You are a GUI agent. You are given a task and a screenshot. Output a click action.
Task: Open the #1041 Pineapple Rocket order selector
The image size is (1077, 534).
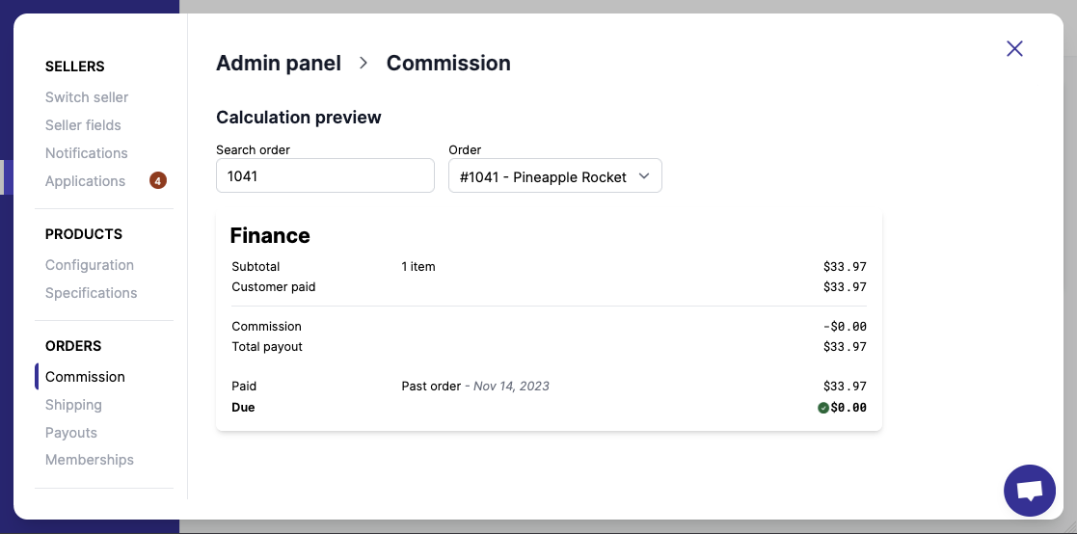coord(544,176)
